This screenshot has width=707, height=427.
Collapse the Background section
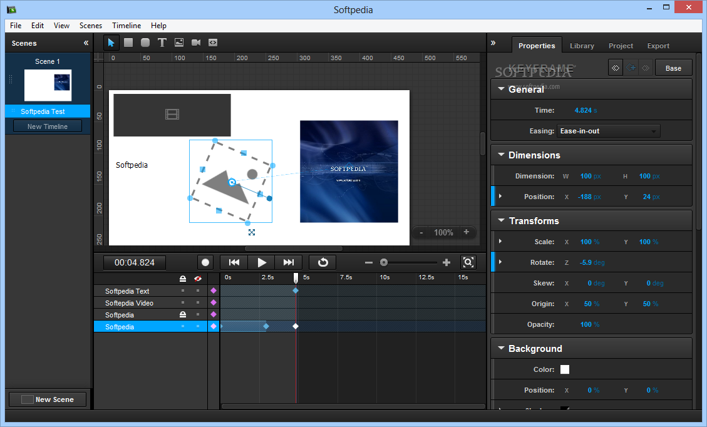(x=501, y=348)
